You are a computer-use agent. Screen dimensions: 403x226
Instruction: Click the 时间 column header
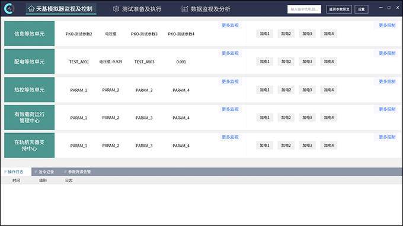click(16, 180)
